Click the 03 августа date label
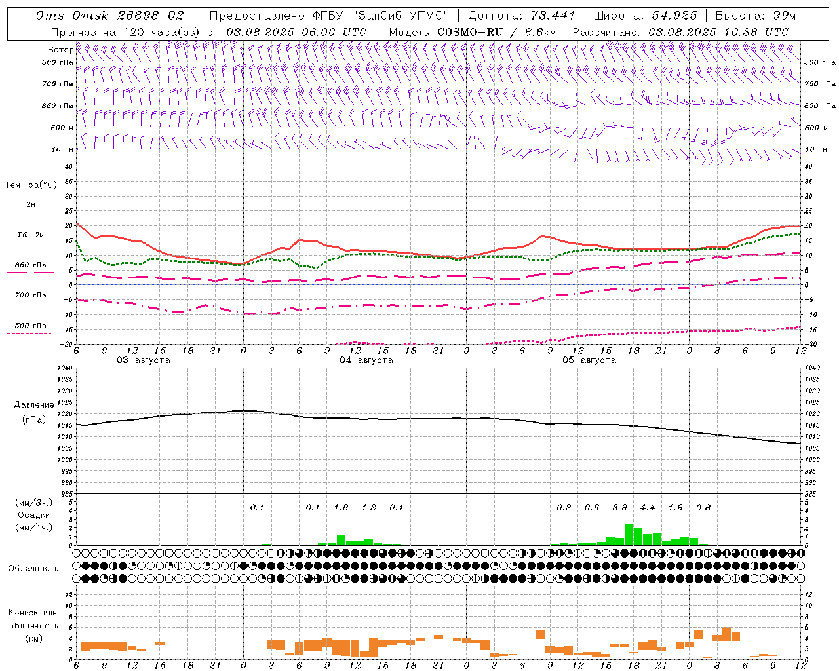 tap(144, 360)
